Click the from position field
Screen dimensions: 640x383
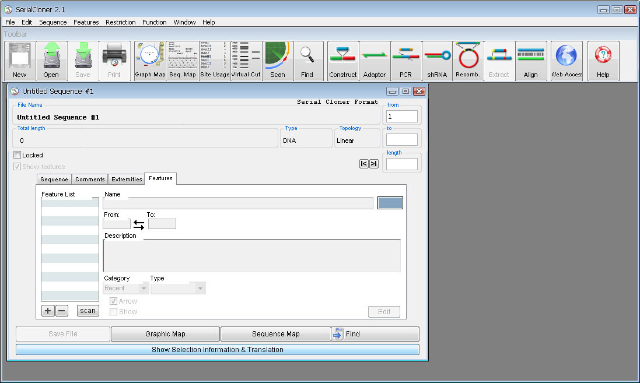click(401, 117)
